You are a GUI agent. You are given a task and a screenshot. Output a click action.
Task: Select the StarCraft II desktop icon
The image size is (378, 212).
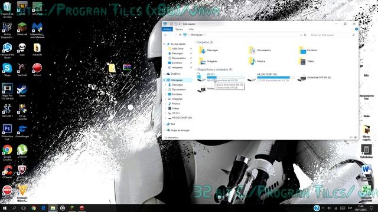tap(7, 111)
